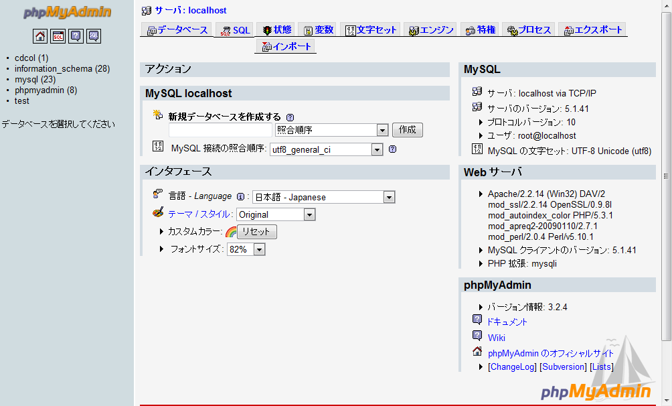Screen dimensions: 672x406
Task: Click the phpMyAdmin logo in sidebar
Action: [x=67, y=13]
